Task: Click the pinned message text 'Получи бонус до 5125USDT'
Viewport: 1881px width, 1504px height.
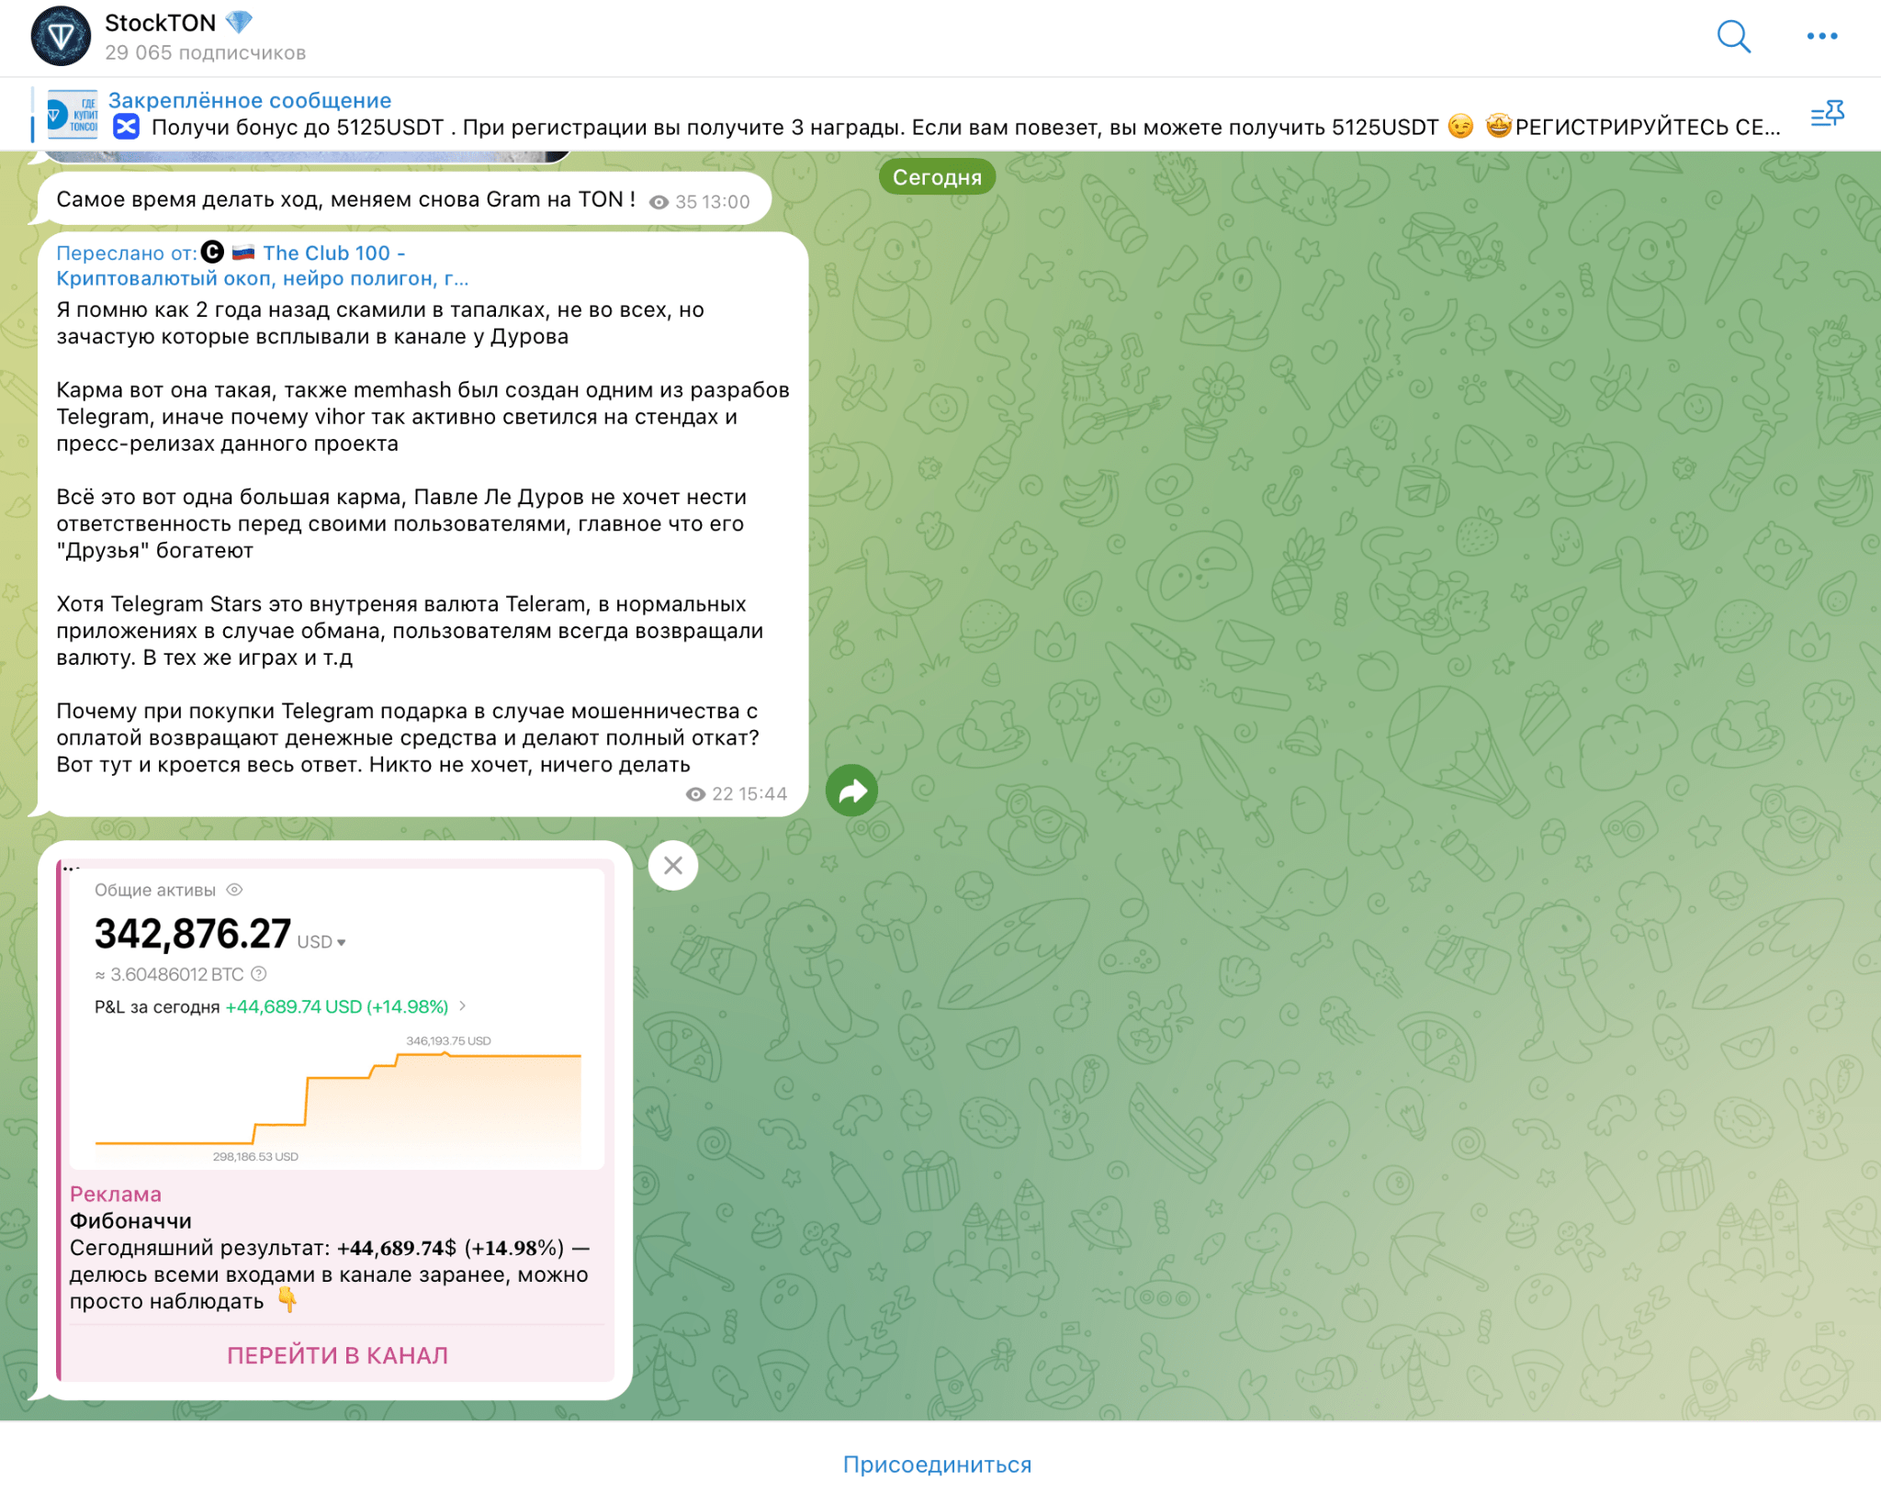Action: click(298, 127)
